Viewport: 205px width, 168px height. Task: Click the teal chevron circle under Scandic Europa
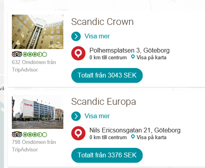(x=76, y=116)
